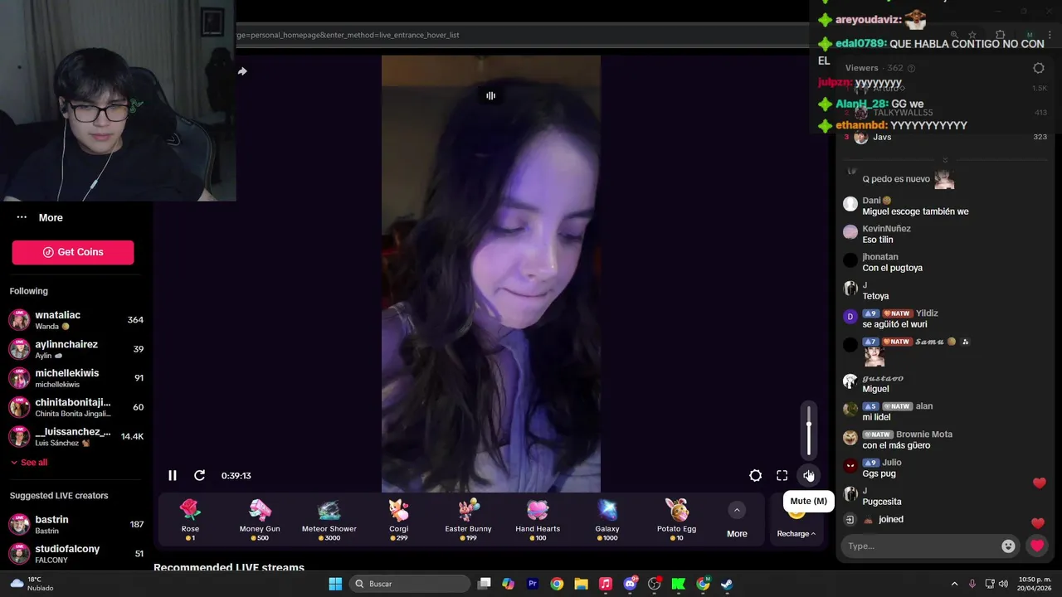Click username Brownie Mota in chat

[x=924, y=434]
